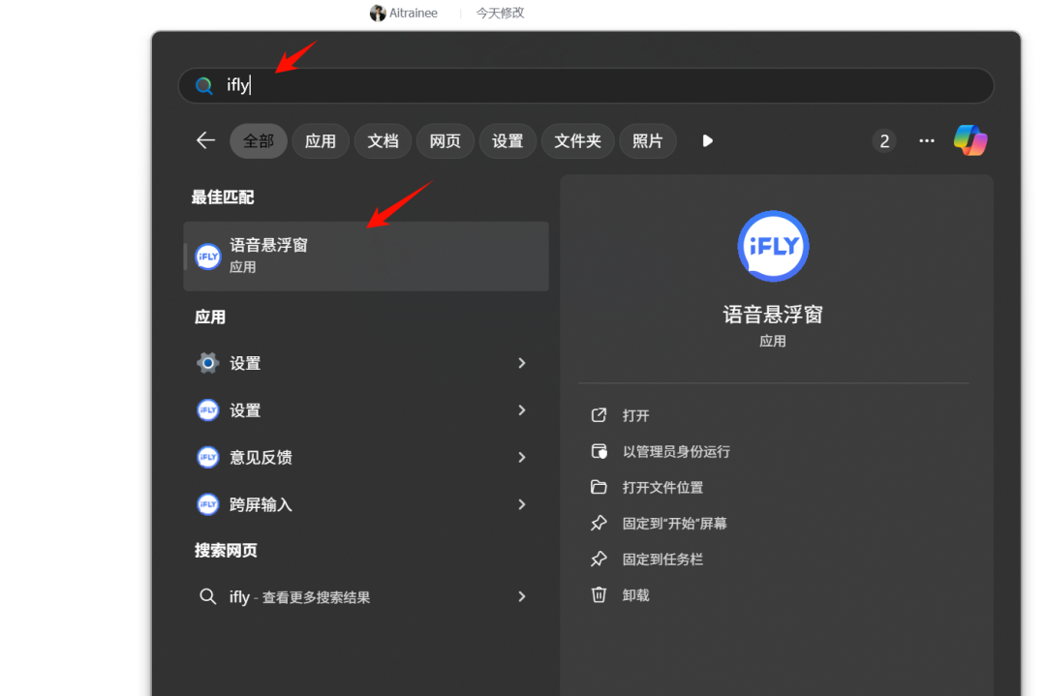The width and height of the screenshot is (1046, 696).
Task: Switch to the 文件夹 filter tab
Action: (577, 141)
